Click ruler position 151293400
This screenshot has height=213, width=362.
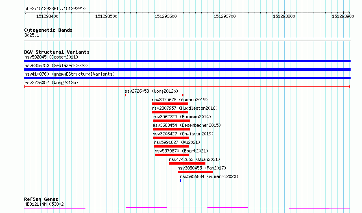click(x=47, y=16)
